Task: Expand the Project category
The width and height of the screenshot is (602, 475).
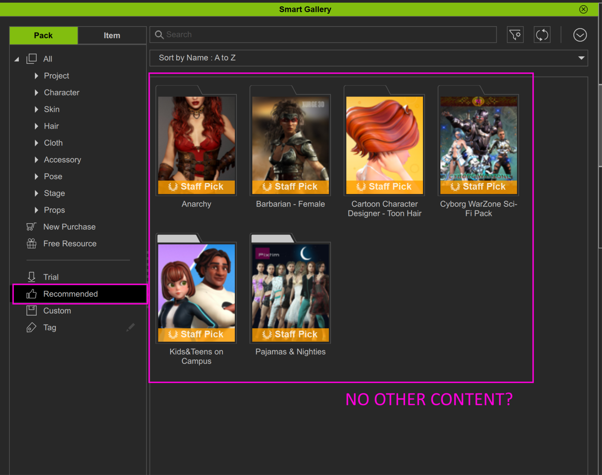Action: [36, 76]
